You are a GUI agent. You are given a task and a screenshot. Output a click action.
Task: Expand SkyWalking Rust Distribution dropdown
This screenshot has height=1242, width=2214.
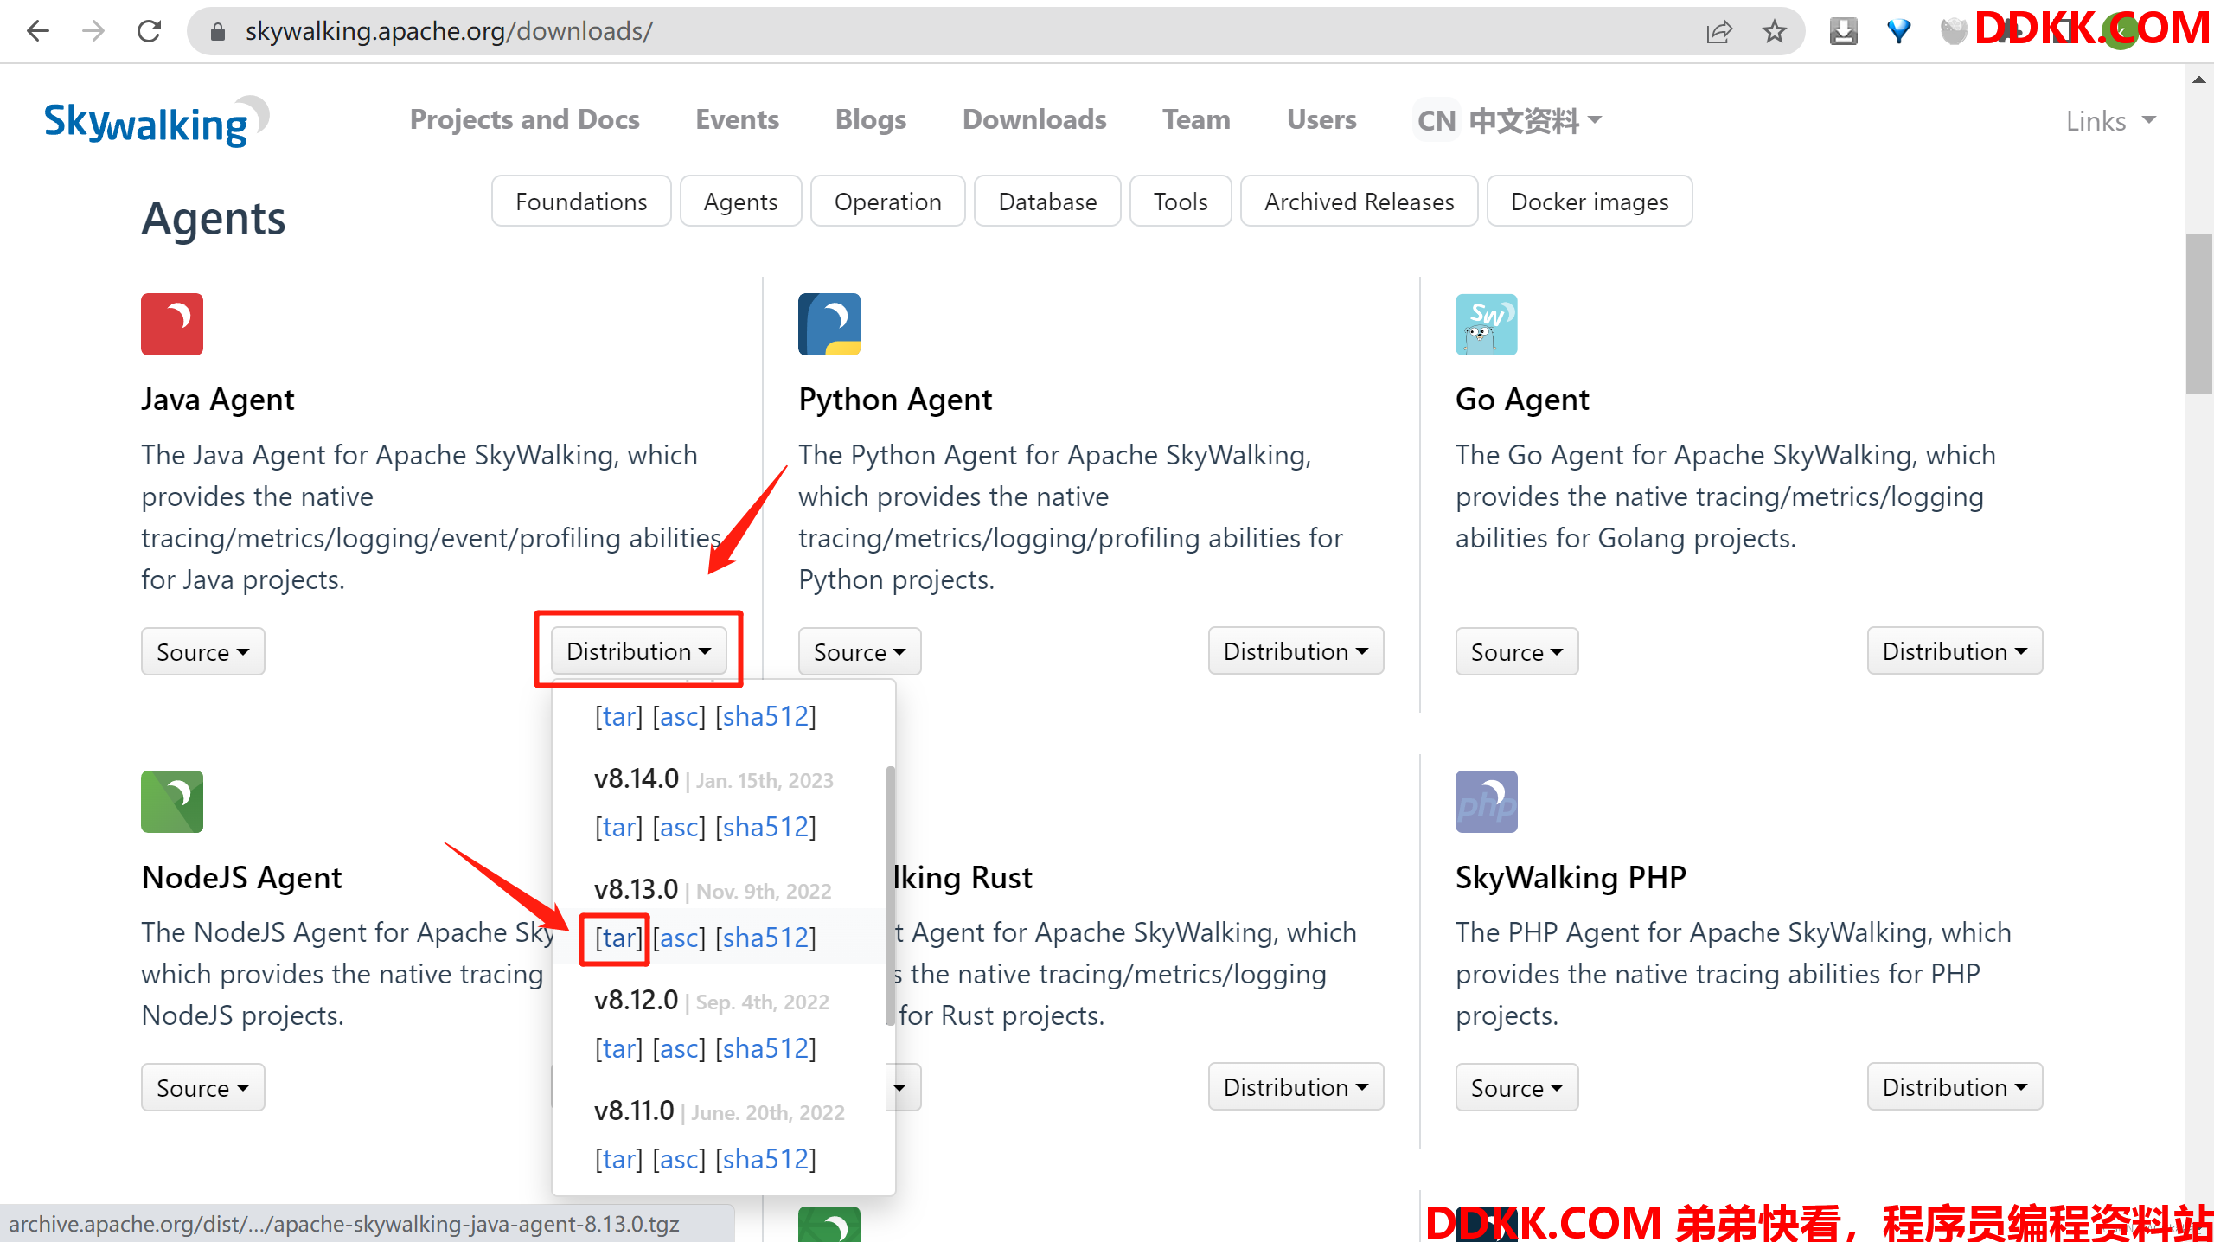pos(1296,1086)
